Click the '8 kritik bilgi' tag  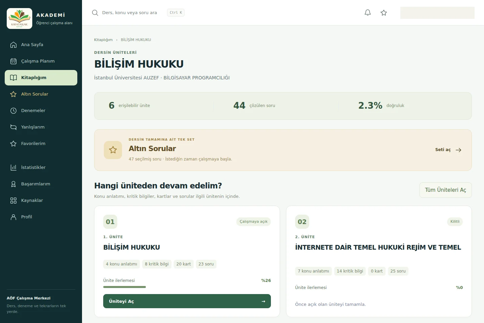[x=157, y=264]
